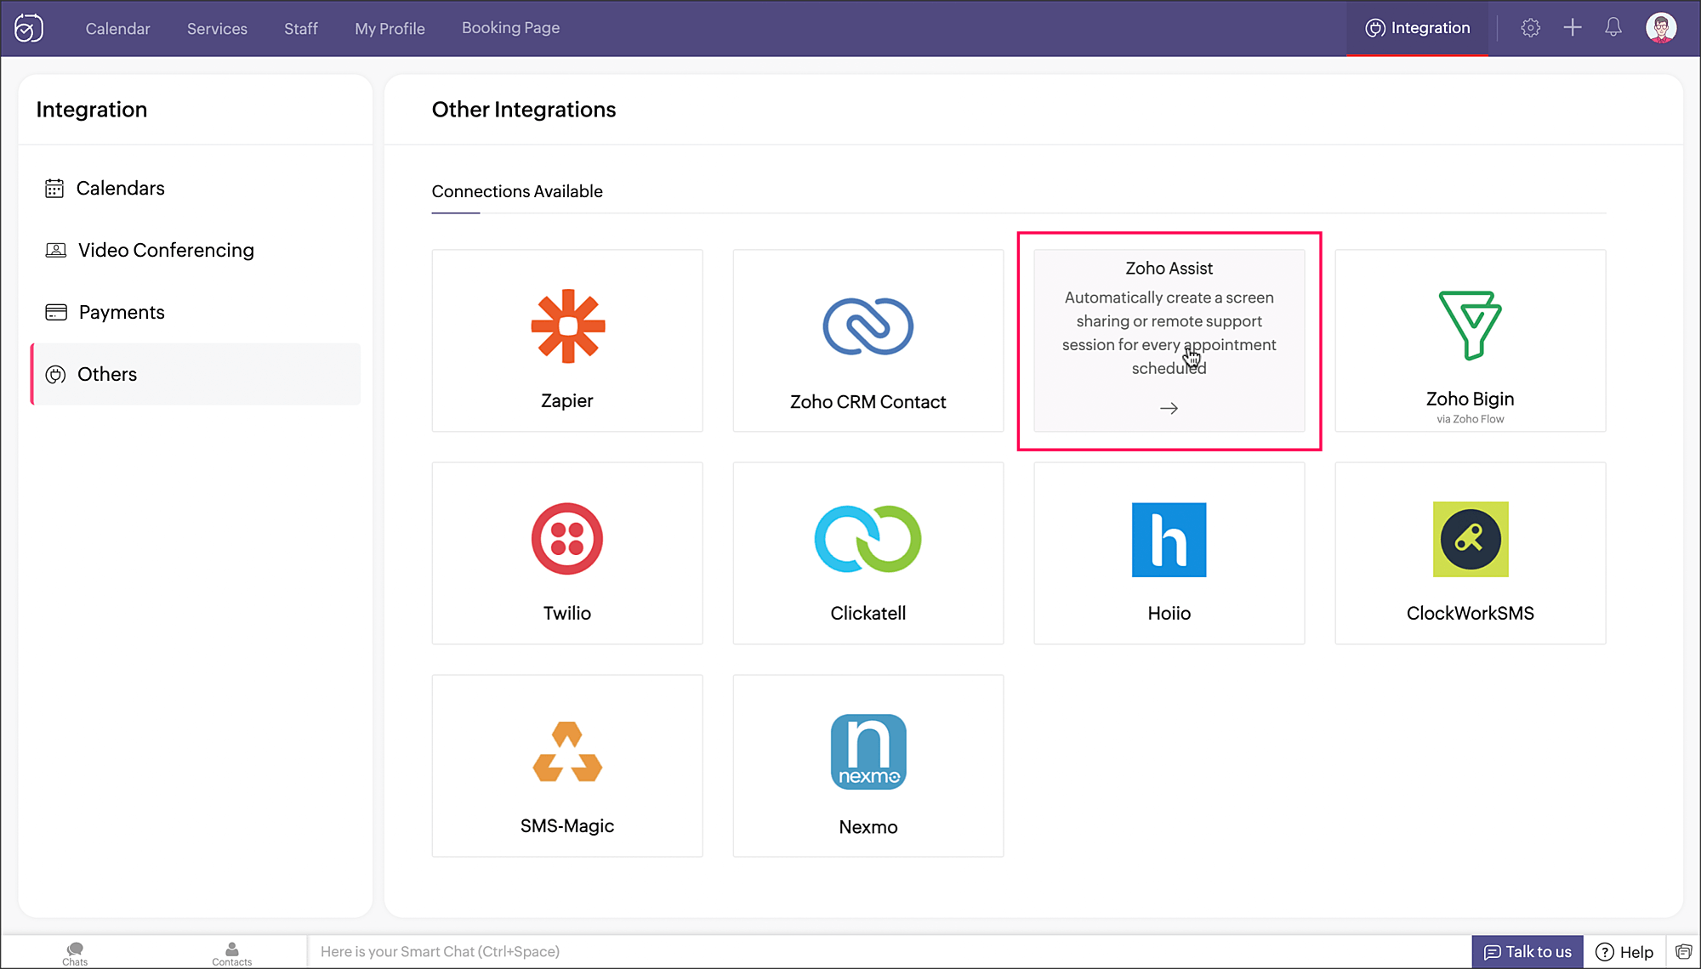Open the Clickatell integration logo
1701x969 pixels.
868,539
